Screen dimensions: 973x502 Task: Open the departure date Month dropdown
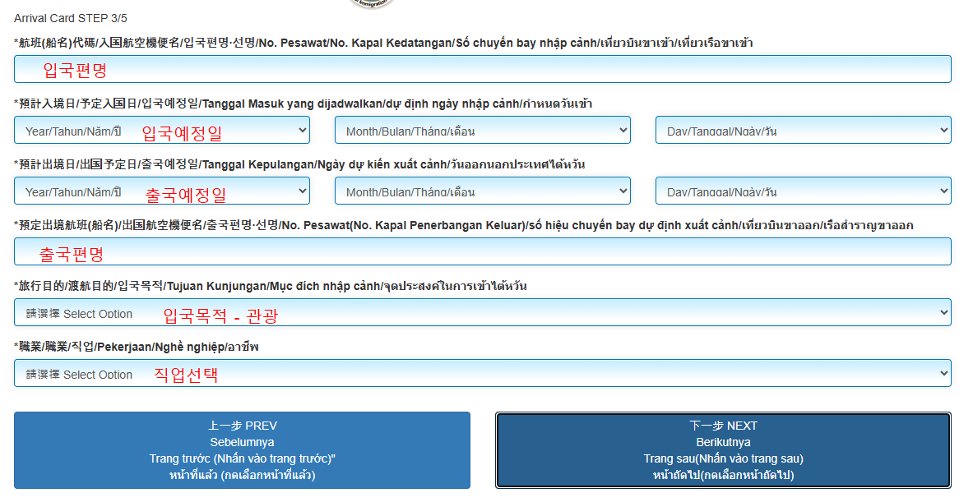pos(482,191)
